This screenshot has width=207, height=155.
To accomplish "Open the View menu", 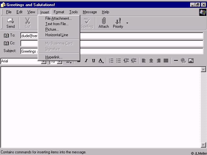I will pos(31,12).
